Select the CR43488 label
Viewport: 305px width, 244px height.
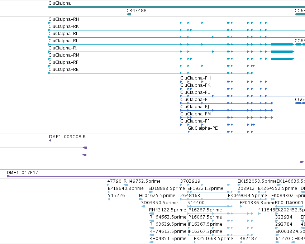(x=136, y=11)
